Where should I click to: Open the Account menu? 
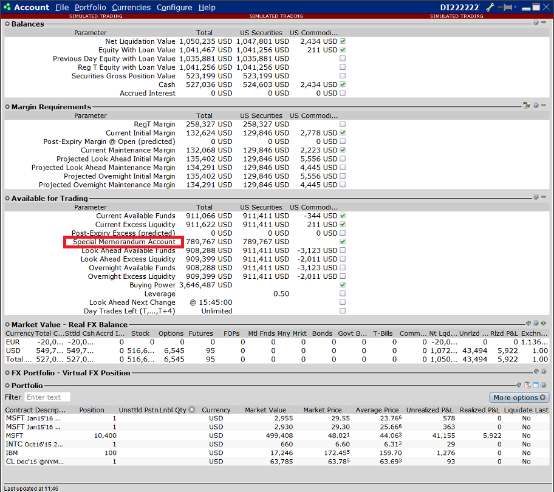point(32,7)
